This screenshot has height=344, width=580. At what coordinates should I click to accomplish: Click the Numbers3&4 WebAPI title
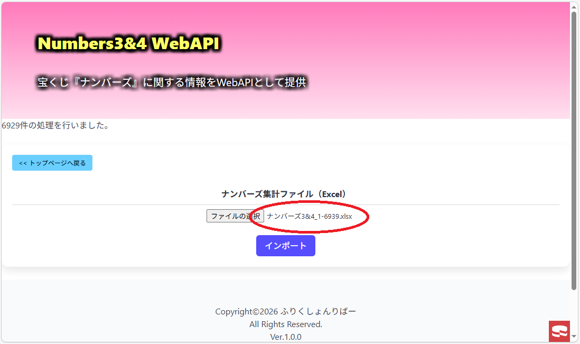129,43
